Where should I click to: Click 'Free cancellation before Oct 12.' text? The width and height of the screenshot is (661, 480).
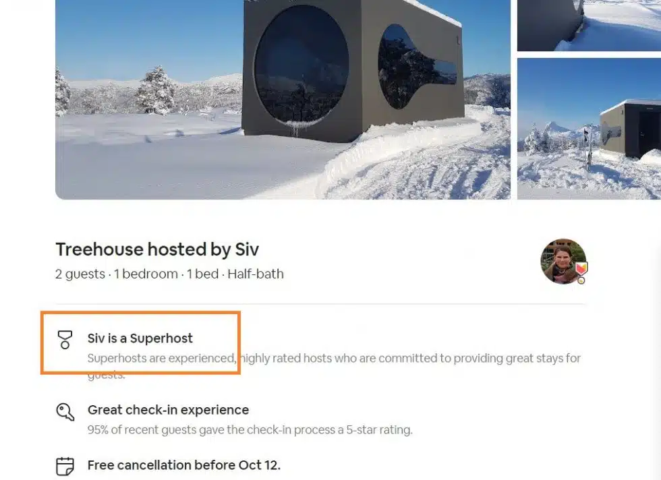point(183,465)
